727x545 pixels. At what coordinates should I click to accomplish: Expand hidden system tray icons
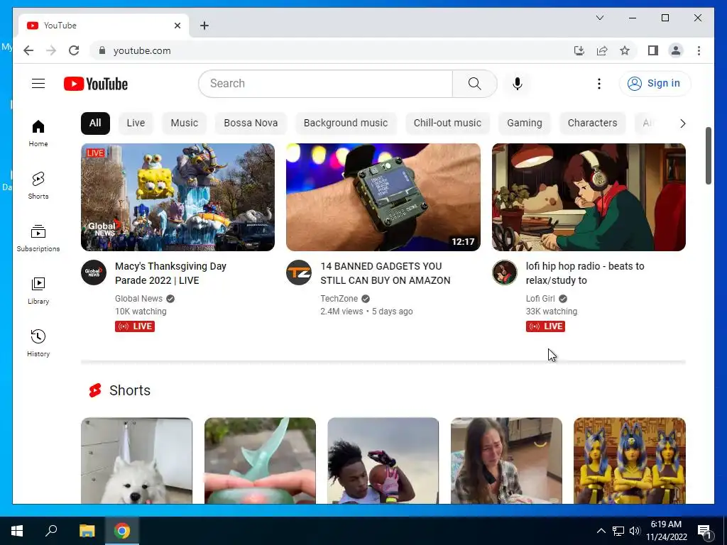601,531
